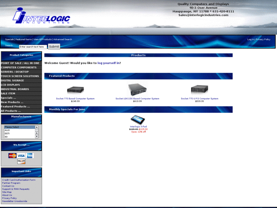Open Privacy Policy in top navigation bar

[x=263, y=39]
